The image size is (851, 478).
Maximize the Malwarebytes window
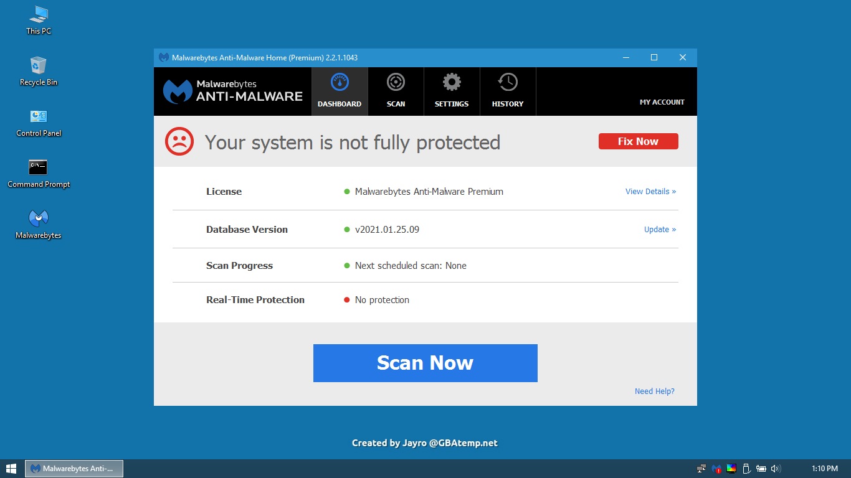(x=654, y=58)
